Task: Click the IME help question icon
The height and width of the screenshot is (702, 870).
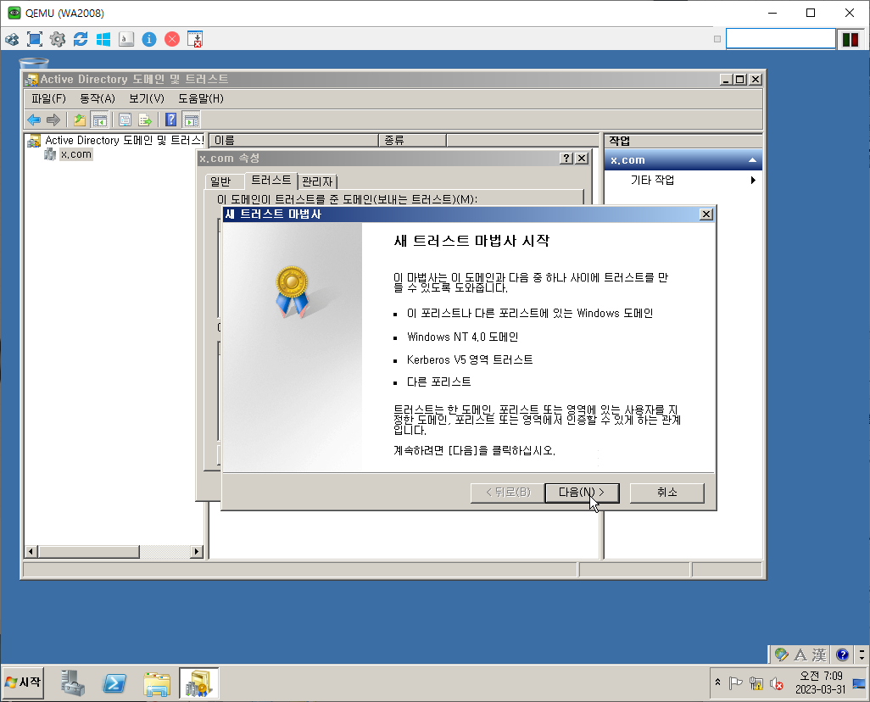Action: [842, 655]
